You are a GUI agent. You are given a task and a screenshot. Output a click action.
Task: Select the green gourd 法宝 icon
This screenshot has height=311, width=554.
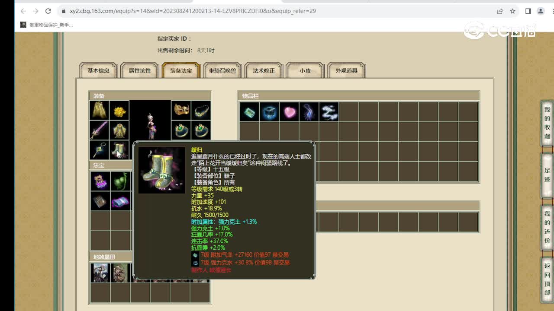120,181
